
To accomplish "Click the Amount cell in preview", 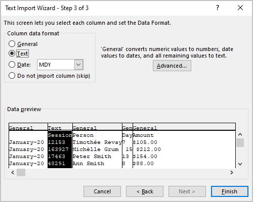I will click(143, 135).
